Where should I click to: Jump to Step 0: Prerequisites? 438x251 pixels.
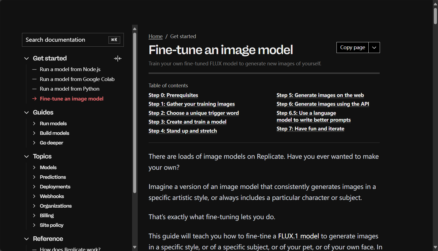(x=173, y=95)
